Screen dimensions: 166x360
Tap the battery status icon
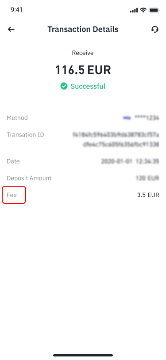point(154,10)
